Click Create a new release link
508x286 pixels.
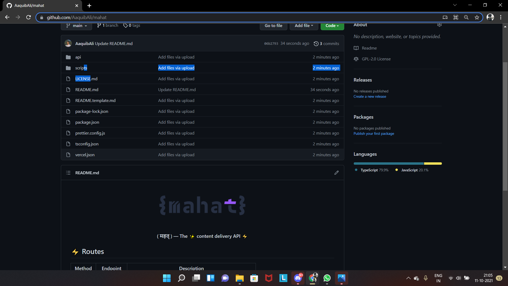[370, 97]
